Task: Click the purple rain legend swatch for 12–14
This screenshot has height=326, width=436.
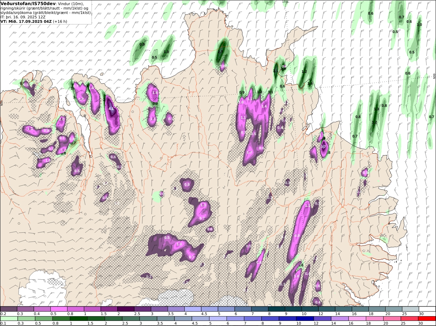Action: 323,319
